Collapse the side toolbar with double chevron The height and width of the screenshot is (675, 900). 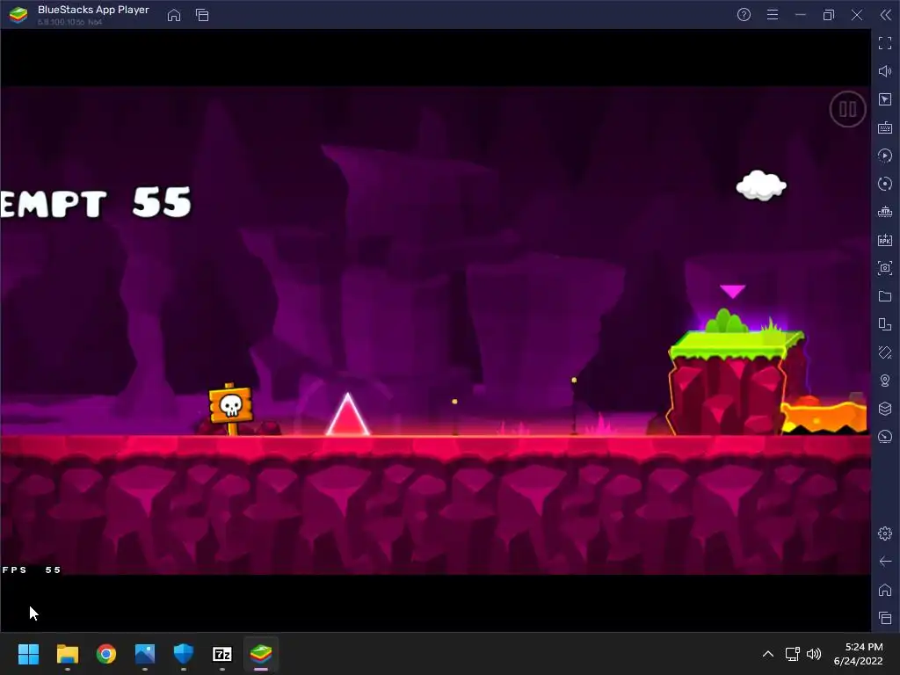(x=886, y=15)
